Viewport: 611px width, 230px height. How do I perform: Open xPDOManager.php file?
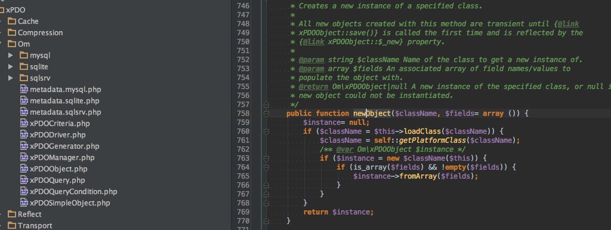[x=62, y=158]
